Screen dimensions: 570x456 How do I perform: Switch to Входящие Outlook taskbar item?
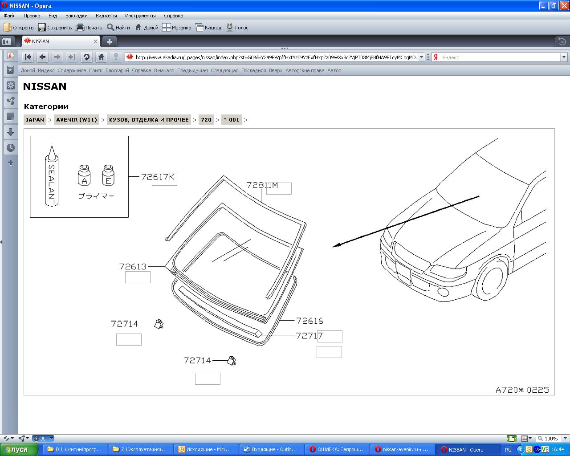point(272,450)
